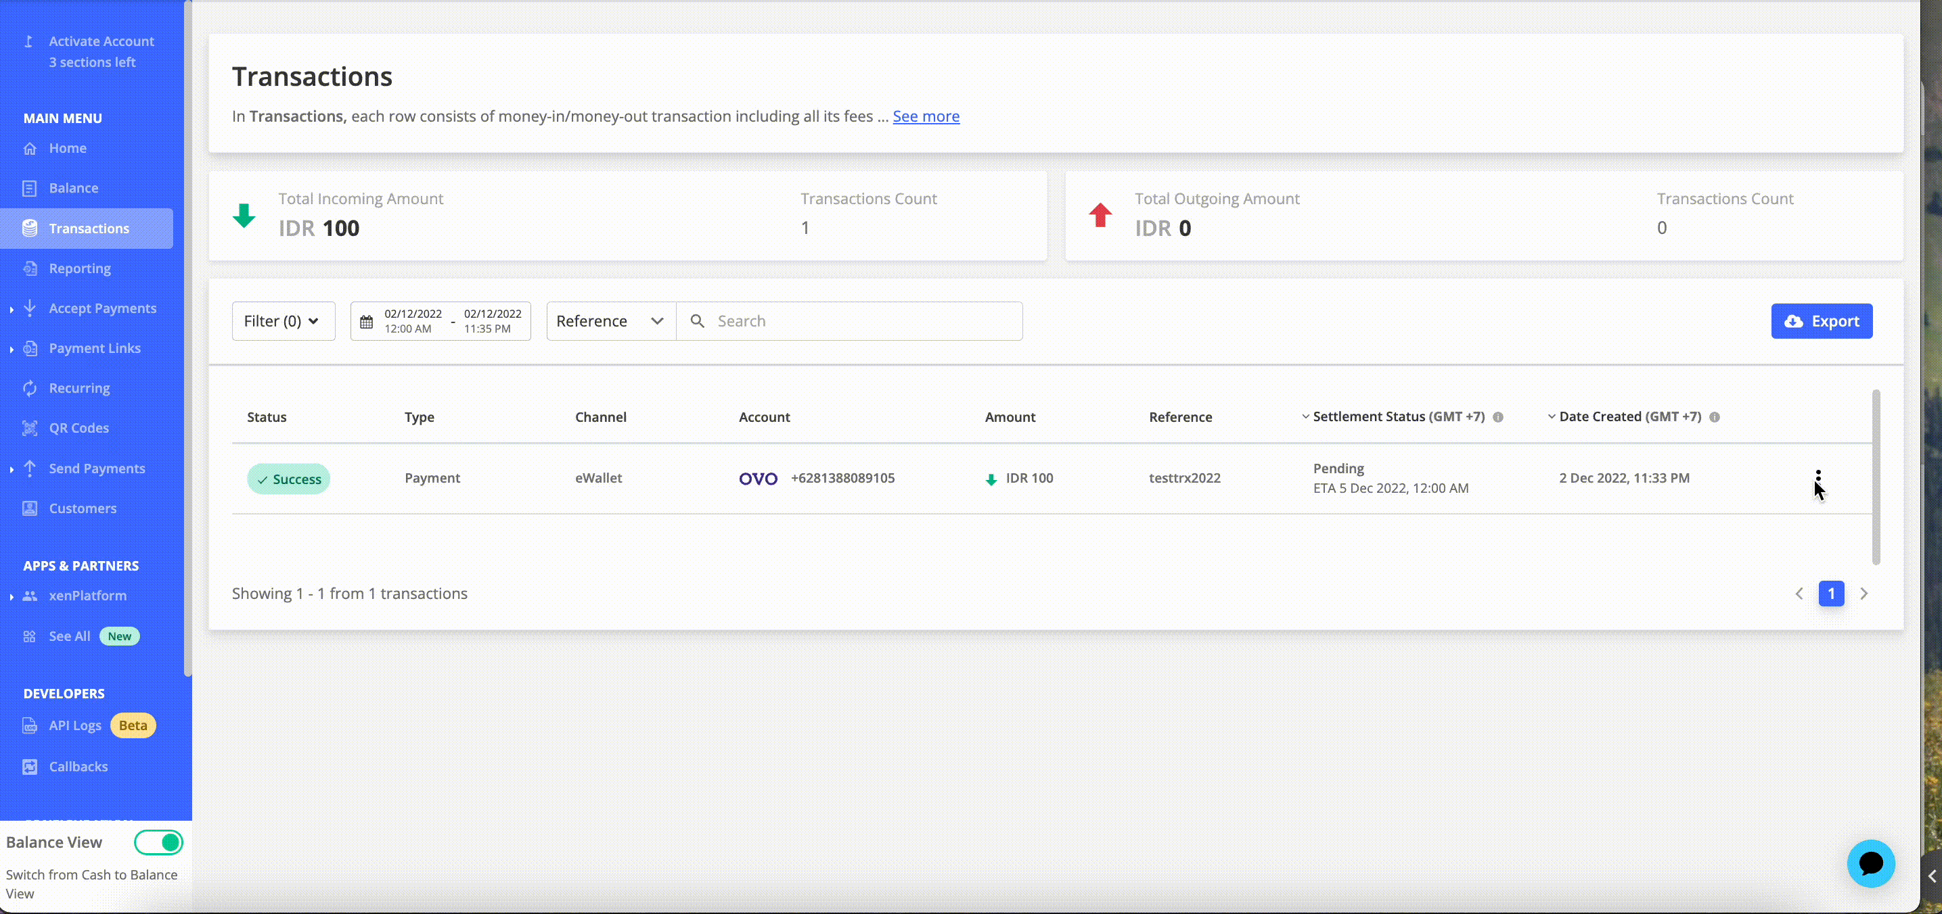
Task: Open the Reporting menu item
Action: [79, 268]
